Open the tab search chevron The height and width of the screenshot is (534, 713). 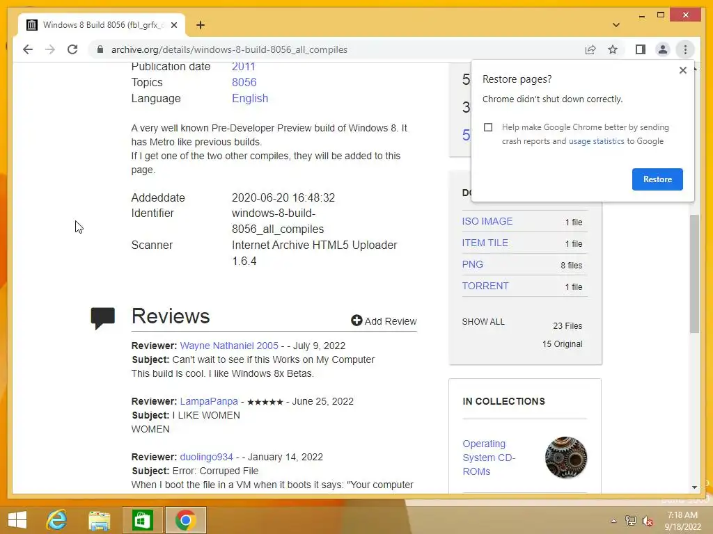coord(616,25)
